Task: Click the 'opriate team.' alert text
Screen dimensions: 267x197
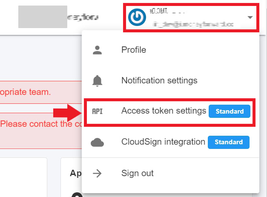Action: click(26, 92)
